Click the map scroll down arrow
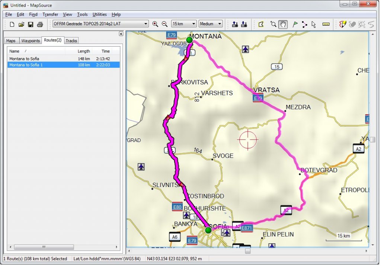The image size is (381, 266). coord(373,245)
